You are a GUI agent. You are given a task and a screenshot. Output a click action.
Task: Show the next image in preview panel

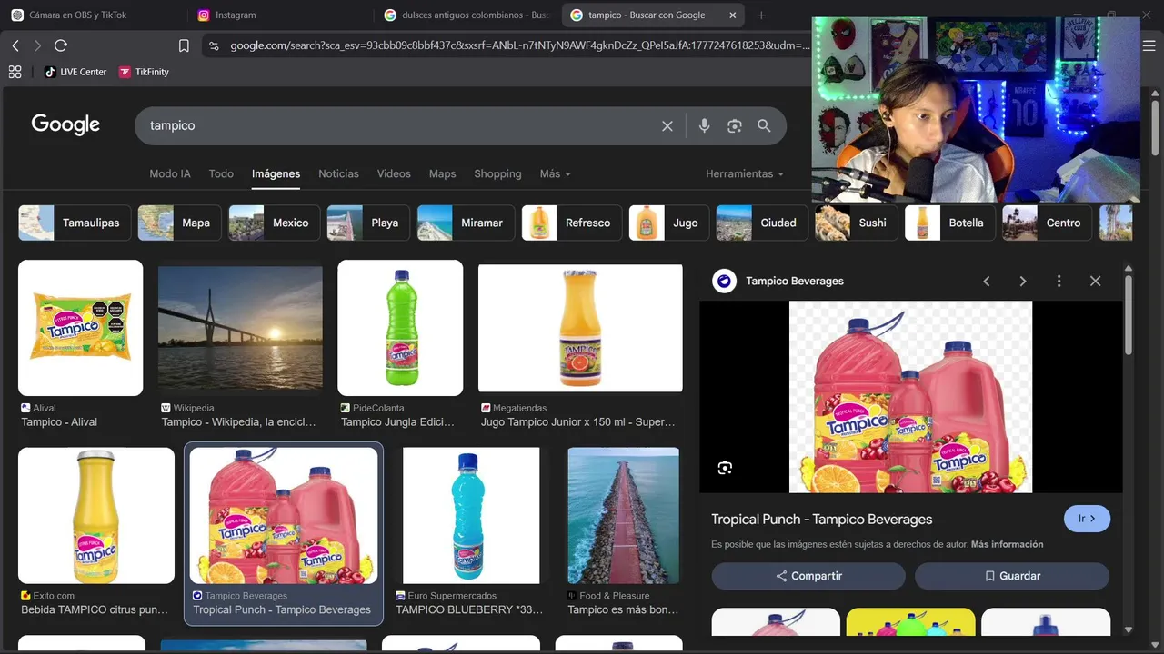(1023, 282)
